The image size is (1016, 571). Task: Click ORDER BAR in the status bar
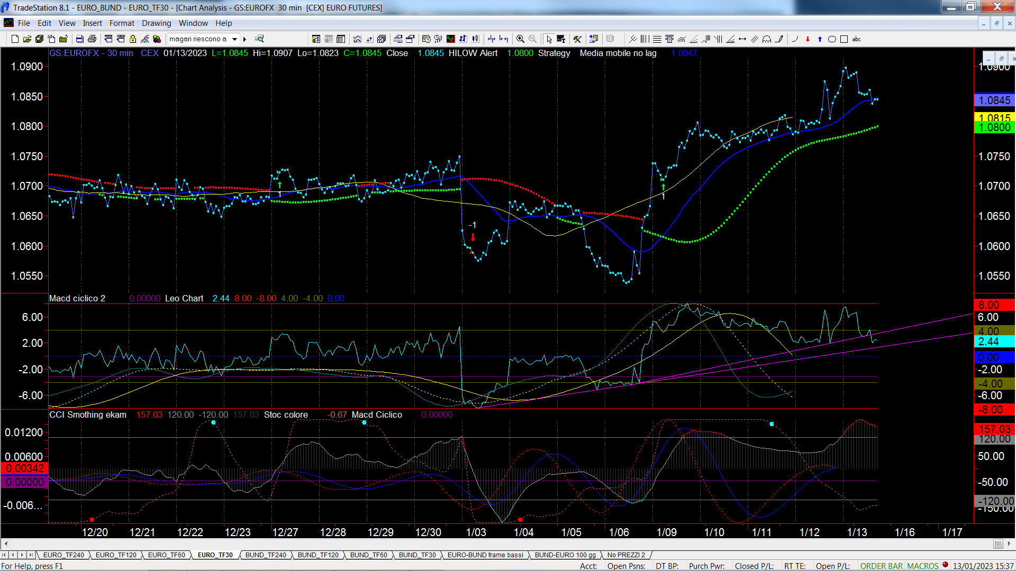pos(881,566)
